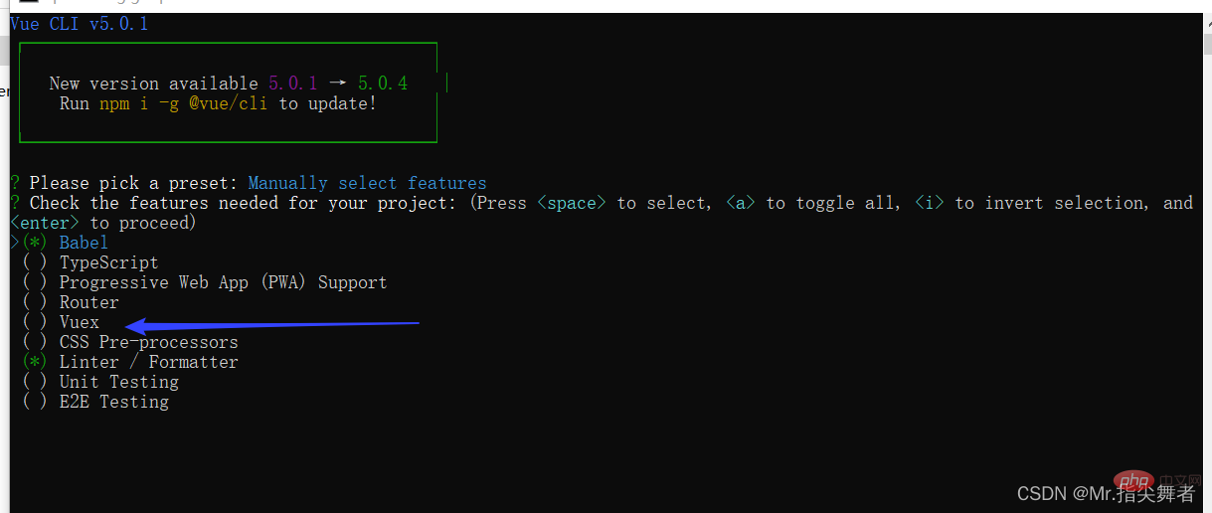The width and height of the screenshot is (1212, 513).
Task: Click the green '?' before 'Please pick a preset'
Action: pos(15,183)
